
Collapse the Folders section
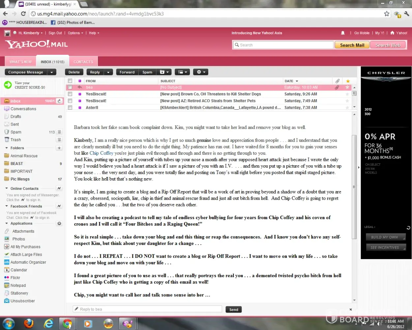click(x=7, y=148)
